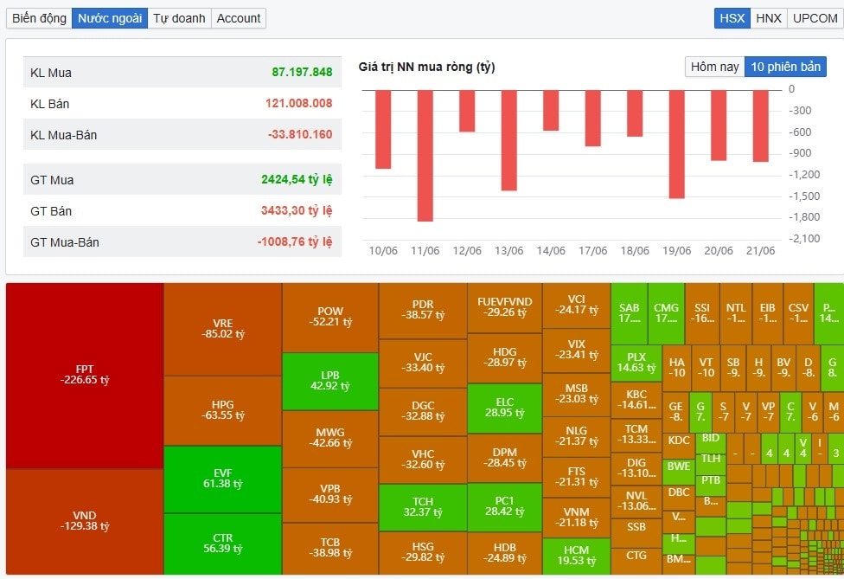Click the GT Mua value 2424,54

pyautogui.click(x=283, y=179)
